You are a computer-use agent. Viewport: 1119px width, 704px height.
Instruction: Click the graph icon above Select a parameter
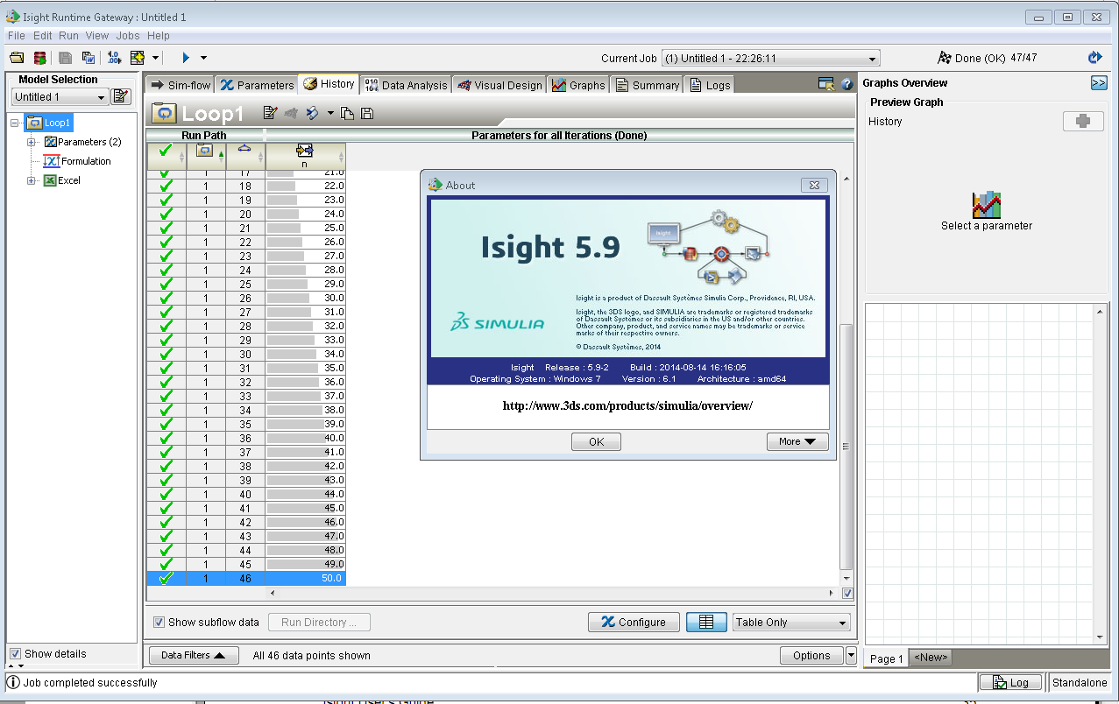pyautogui.click(x=987, y=205)
